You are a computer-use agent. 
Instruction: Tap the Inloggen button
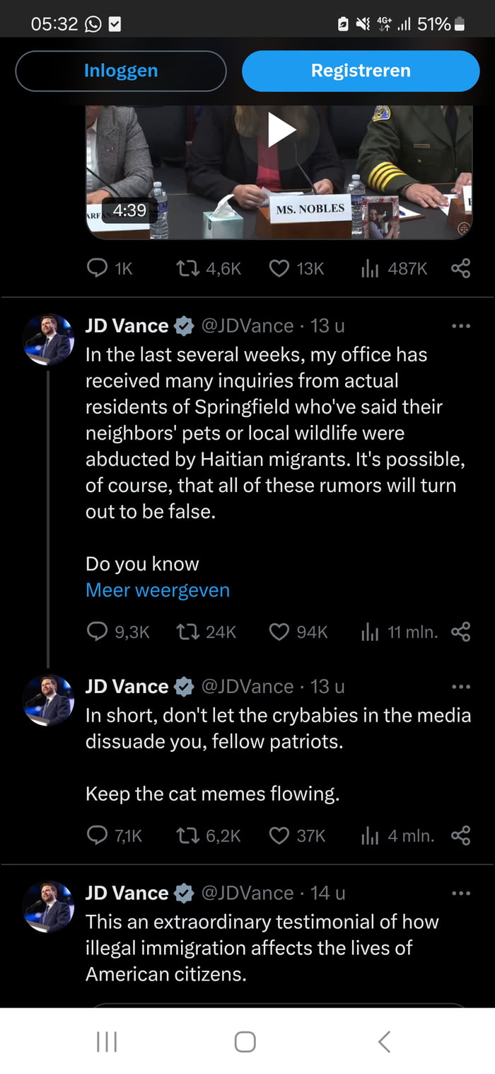(121, 71)
